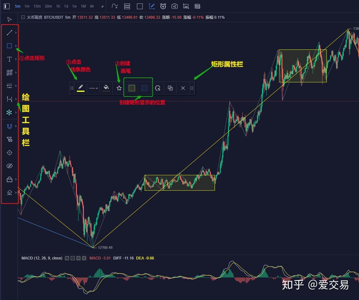The width and height of the screenshot is (359, 300).
Task: Click the magnet snap tool
Action: coord(10,126)
